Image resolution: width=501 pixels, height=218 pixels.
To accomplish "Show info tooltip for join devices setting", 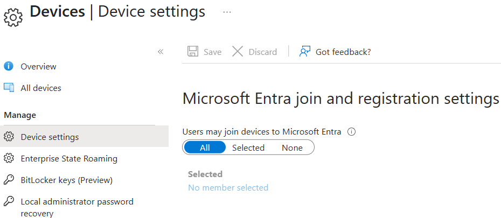I will tap(351, 131).
